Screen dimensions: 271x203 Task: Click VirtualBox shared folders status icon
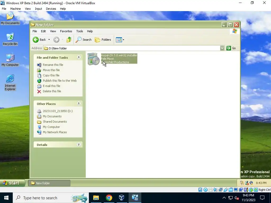point(231,190)
